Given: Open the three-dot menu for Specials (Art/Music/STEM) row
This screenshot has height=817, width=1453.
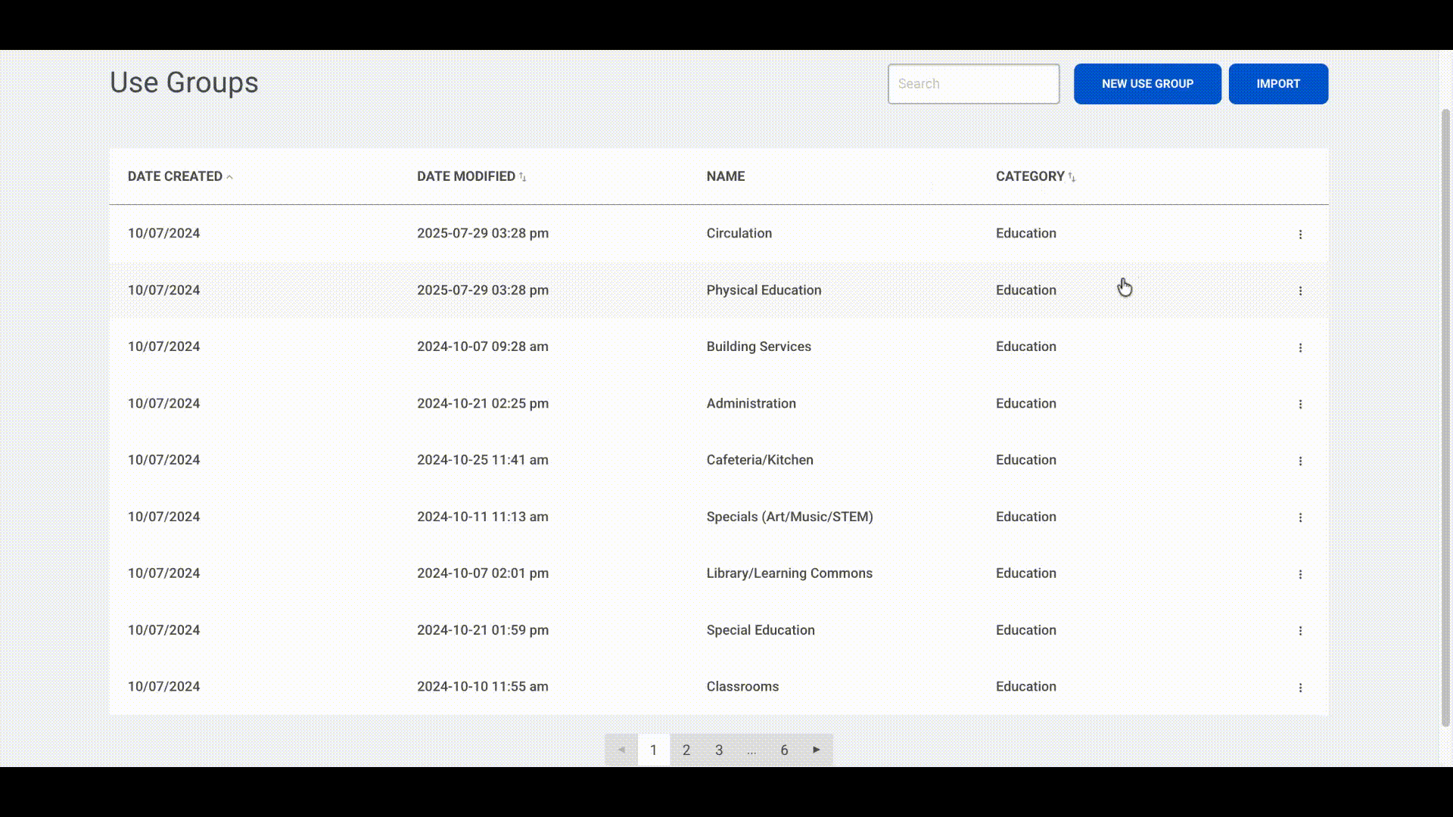Looking at the screenshot, I should pyautogui.click(x=1300, y=518).
